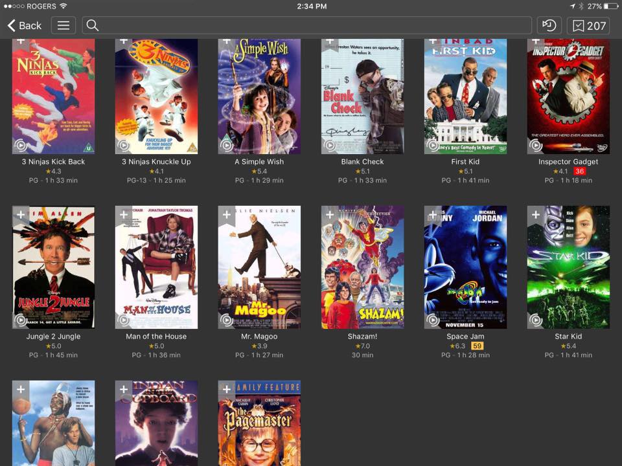Viewport: 622px width, 466px height.
Task: Play trailer for Inspector Gadget
Action: 536,146
